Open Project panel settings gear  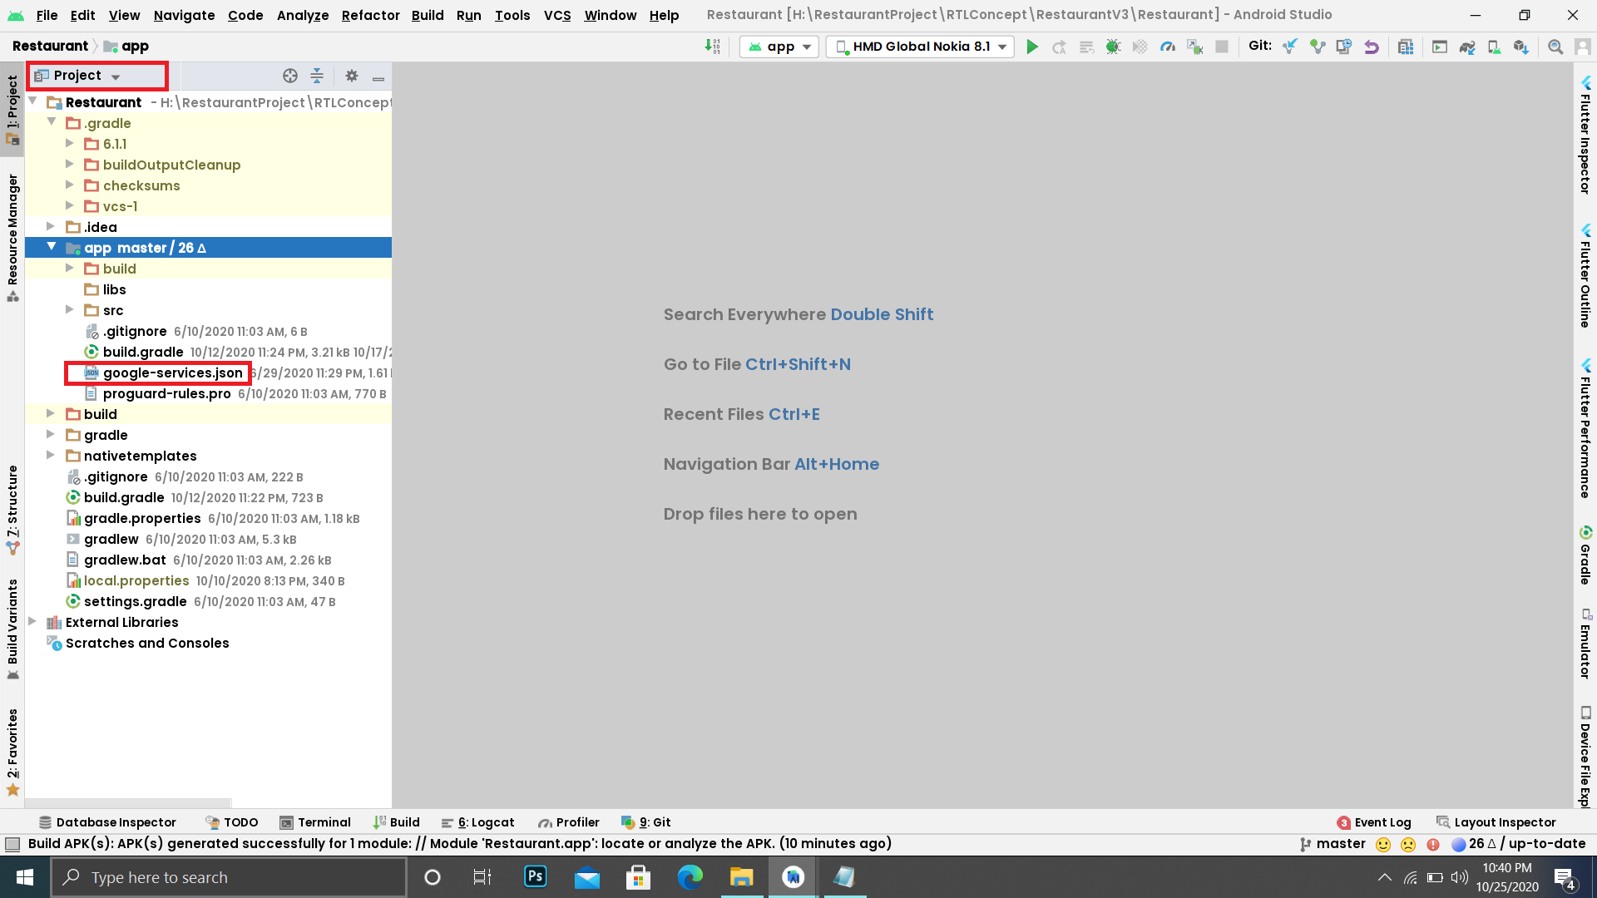(352, 76)
